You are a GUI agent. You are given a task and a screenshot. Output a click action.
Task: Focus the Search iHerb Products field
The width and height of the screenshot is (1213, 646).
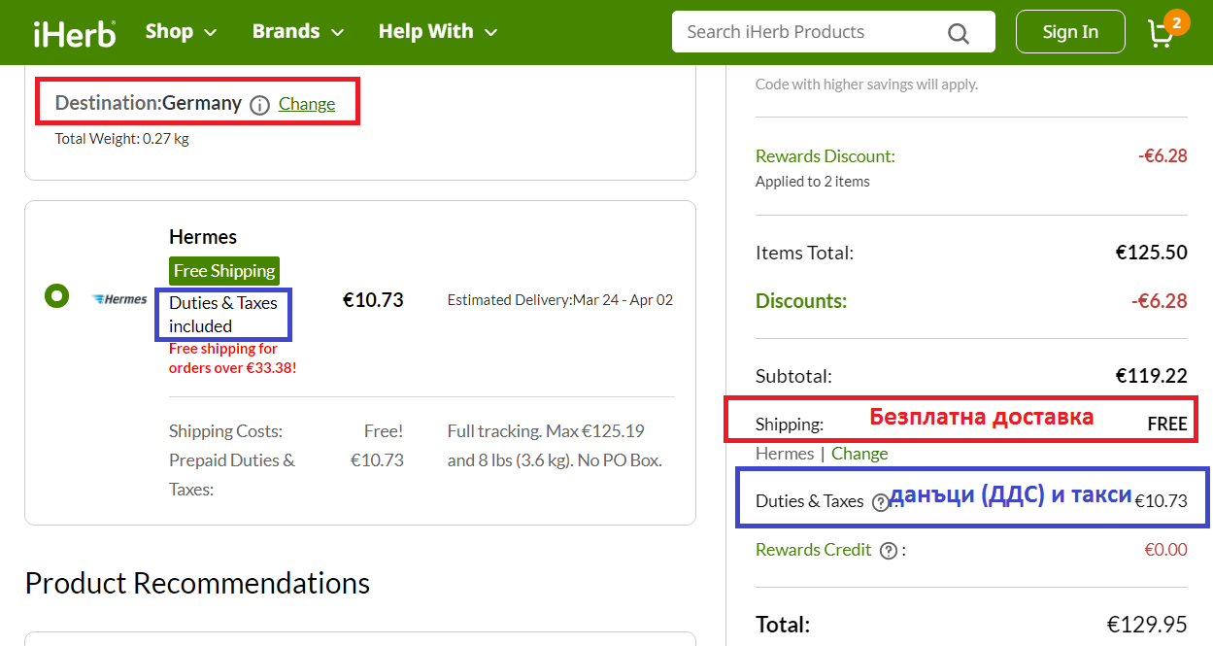coord(811,32)
